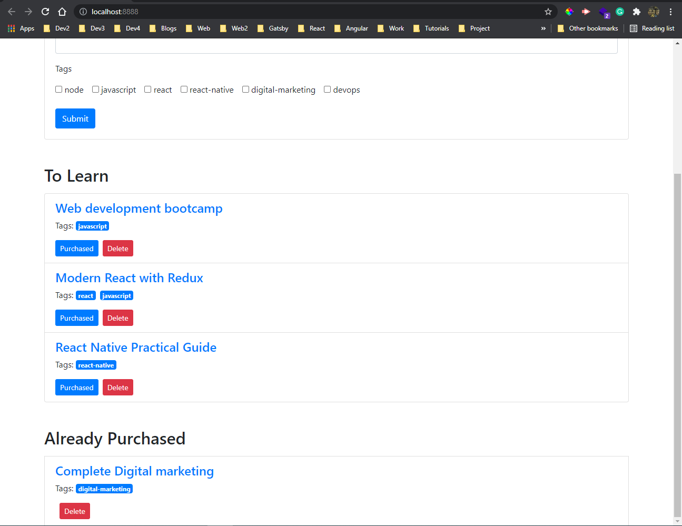The width and height of the screenshot is (682, 526).
Task: Delete React Native Practical Guide course
Action: click(118, 388)
